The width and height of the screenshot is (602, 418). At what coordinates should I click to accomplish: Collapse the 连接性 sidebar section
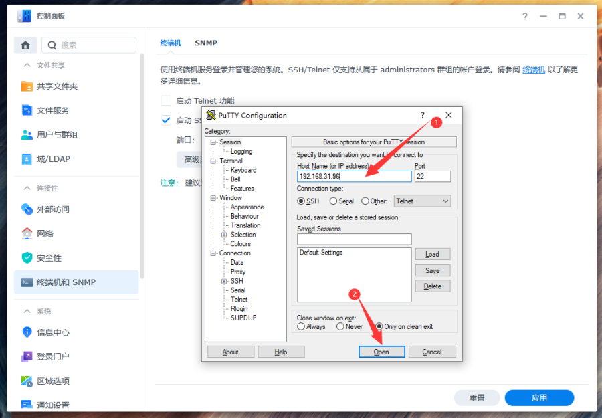click(x=27, y=188)
